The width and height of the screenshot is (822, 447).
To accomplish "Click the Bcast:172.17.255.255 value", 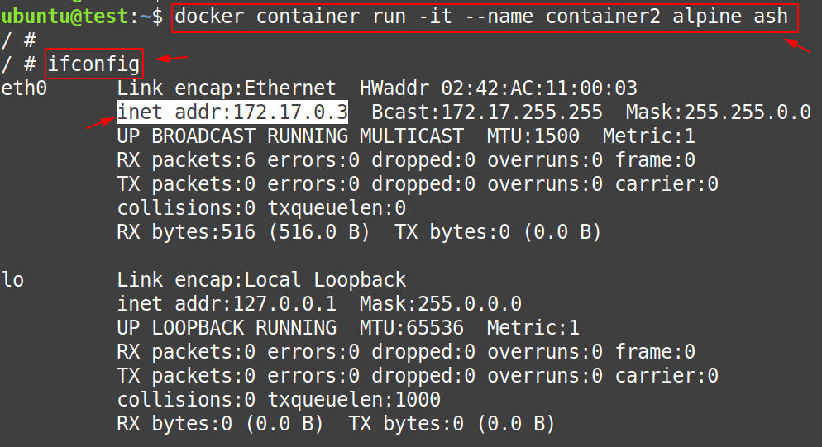I will pyautogui.click(x=487, y=112).
